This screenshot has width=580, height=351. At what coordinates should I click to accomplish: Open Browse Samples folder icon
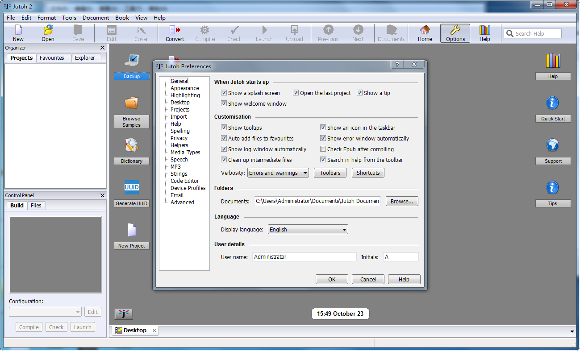tap(132, 103)
